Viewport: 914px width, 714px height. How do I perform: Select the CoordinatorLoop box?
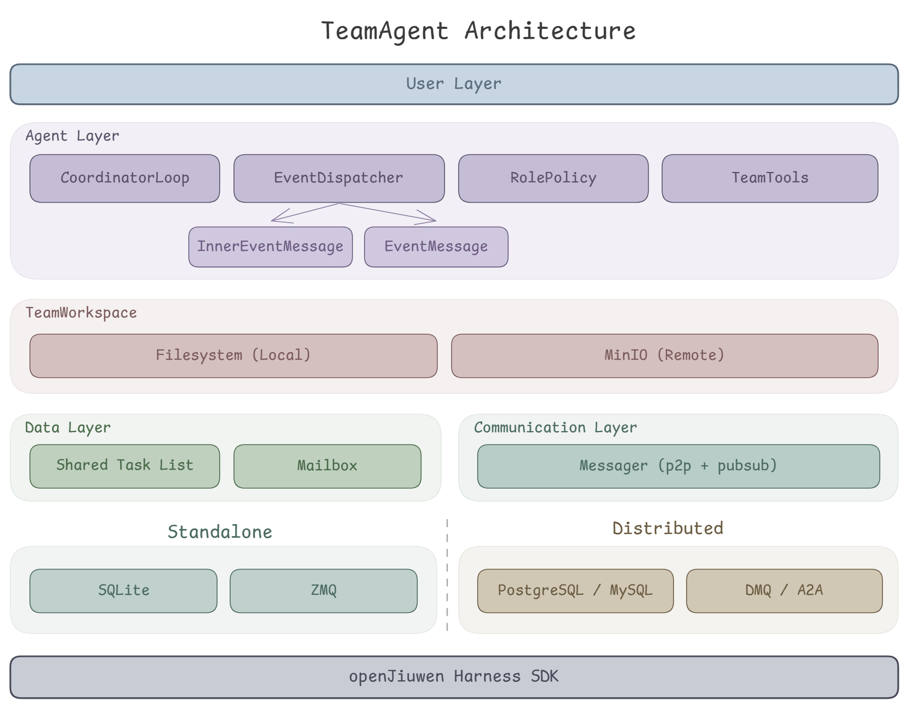(x=125, y=178)
